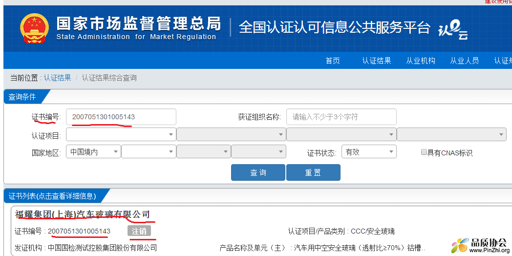This screenshot has height=256, width=512.
Task: Focus the 证书编号 input field
Action: tap(121, 117)
